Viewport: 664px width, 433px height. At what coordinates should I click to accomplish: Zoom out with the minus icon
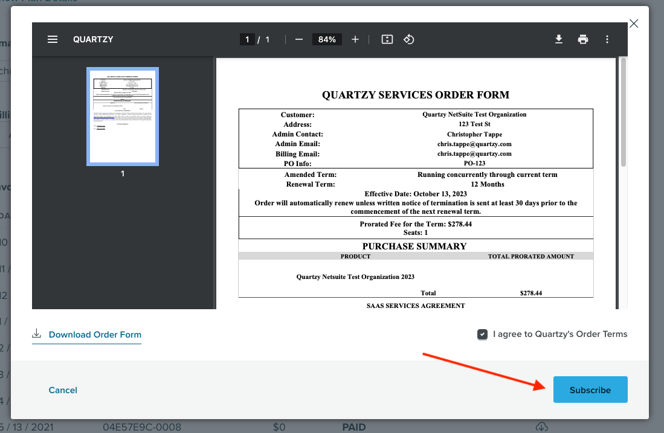pos(299,39)
